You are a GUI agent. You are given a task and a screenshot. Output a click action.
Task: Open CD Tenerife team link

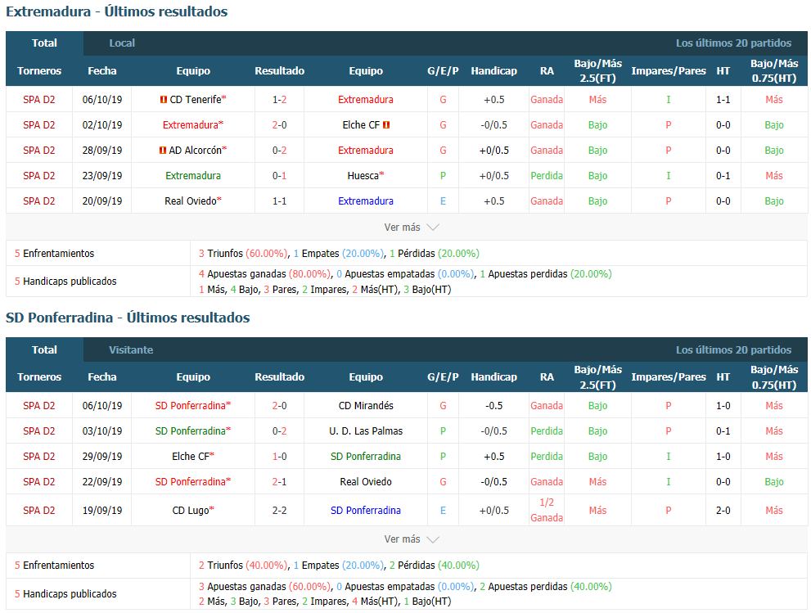tap(196, 100)
